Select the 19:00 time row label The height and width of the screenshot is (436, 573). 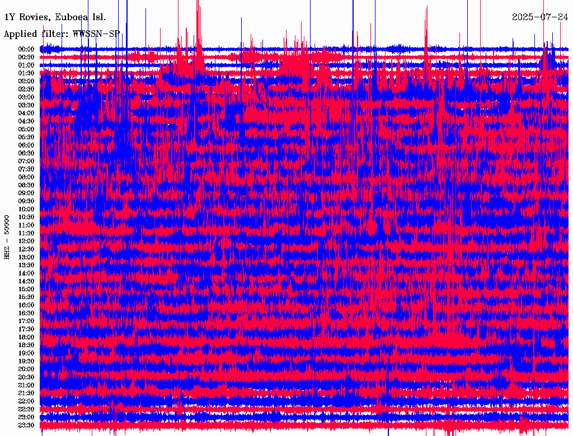tap(26, 353)
